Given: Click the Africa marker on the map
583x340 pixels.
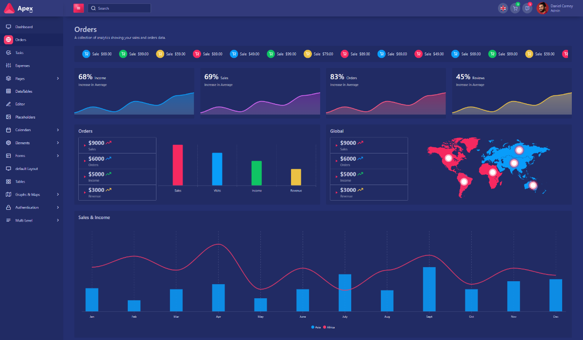Looking at the screenshot, I should 493,172.
